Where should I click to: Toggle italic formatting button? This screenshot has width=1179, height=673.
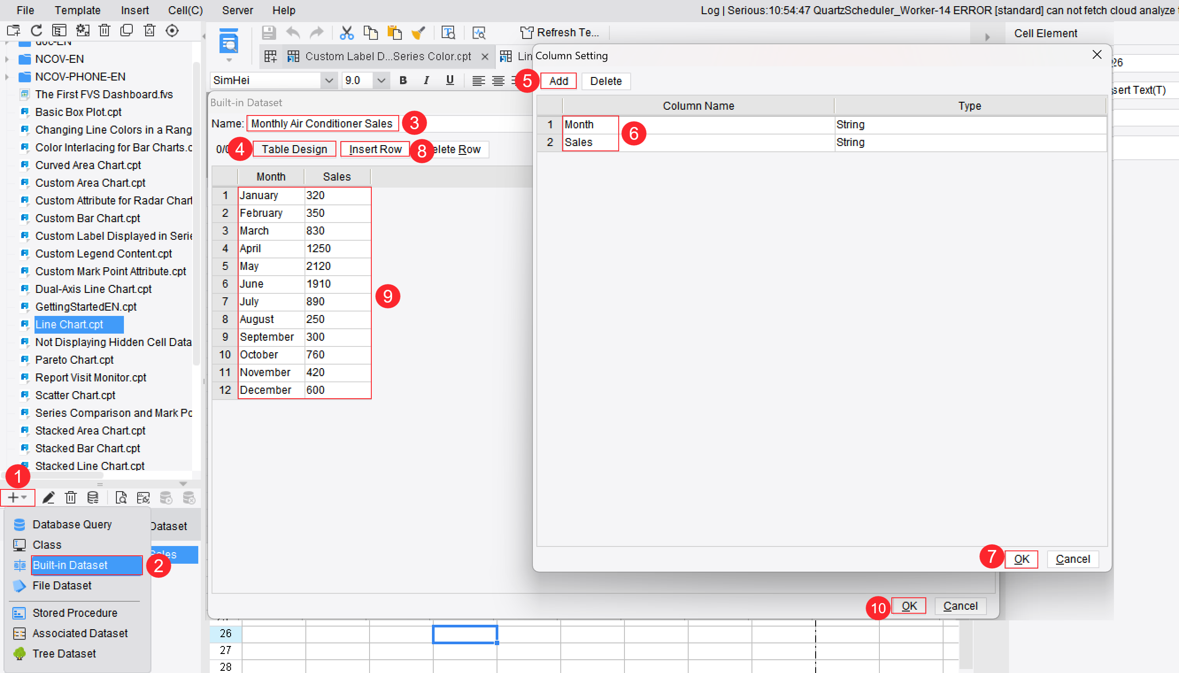pyautogui.click(x=426, y=81)
